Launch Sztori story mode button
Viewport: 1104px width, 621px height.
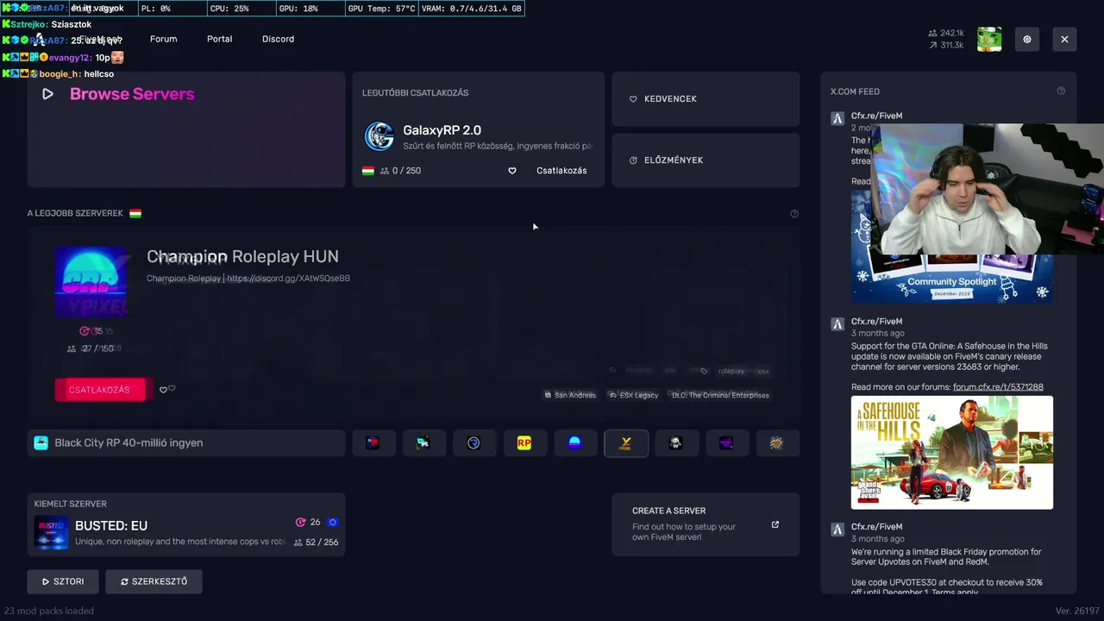pos(63,582)
